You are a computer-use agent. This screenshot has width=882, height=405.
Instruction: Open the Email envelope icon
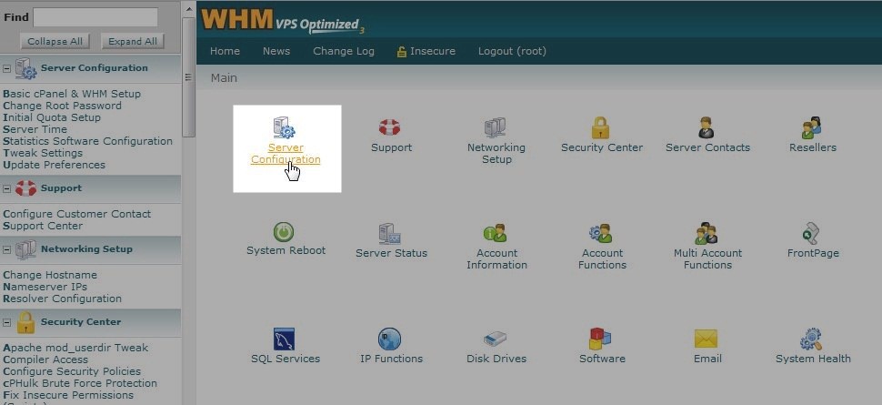(x=706, y=339)
